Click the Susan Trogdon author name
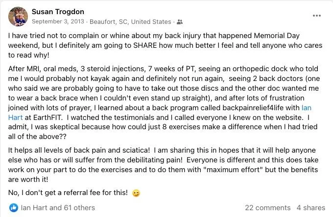Image resolution: width=333 pixels, height=217 pixels. click(x=58, y=12)
